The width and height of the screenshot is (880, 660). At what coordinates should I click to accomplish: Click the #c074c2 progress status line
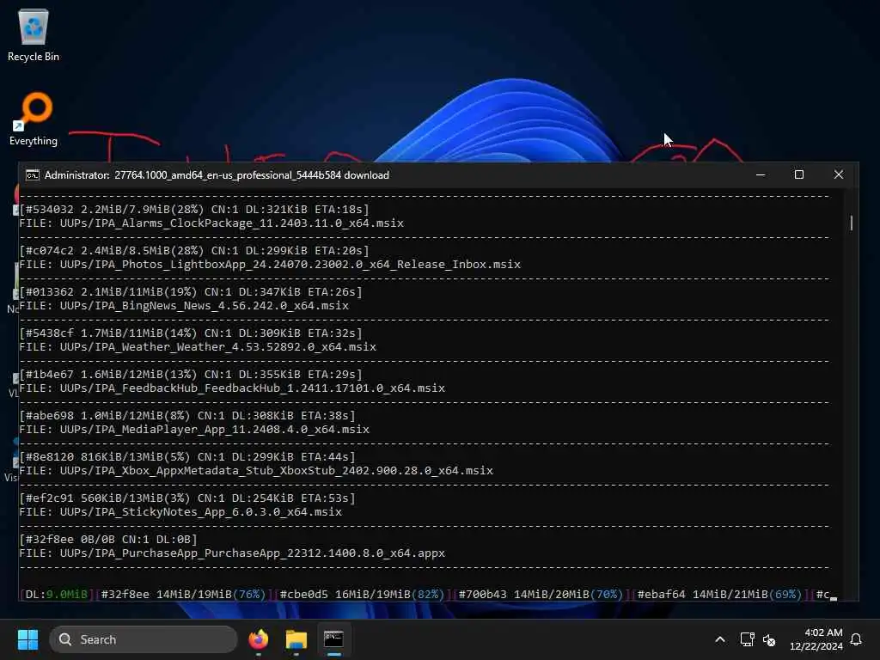pyautogui.click(x=194, y=251)
